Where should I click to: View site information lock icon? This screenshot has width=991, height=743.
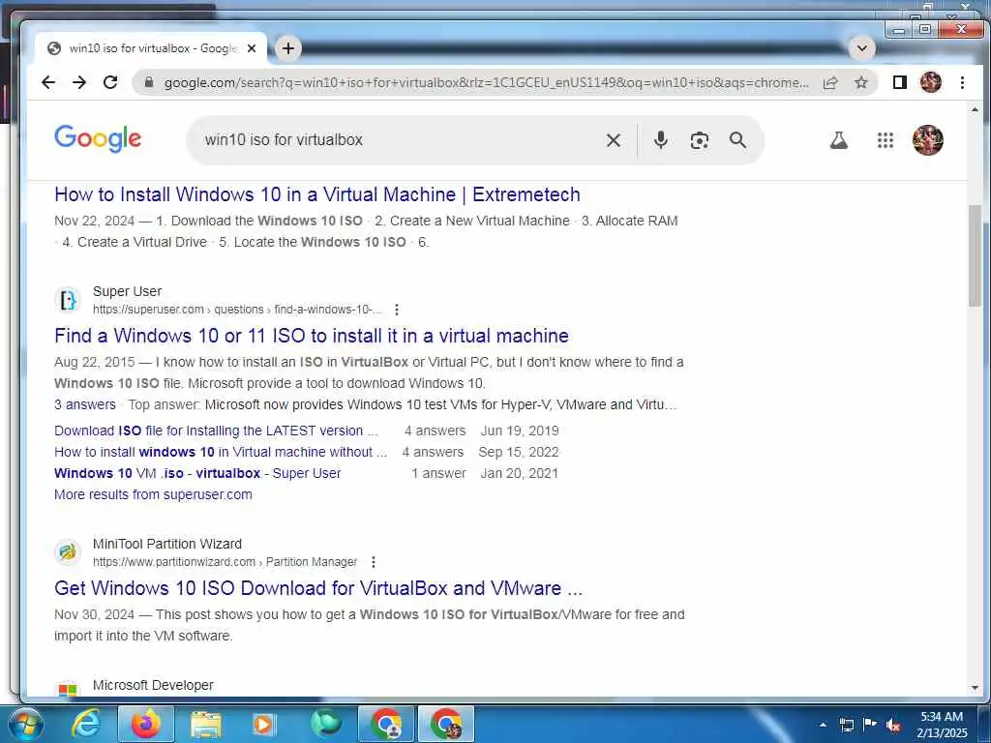(149, 82)
